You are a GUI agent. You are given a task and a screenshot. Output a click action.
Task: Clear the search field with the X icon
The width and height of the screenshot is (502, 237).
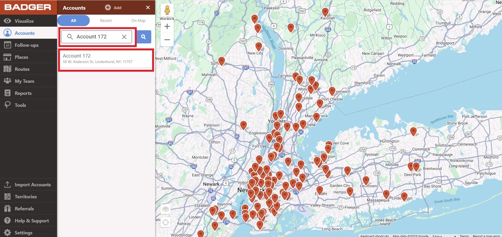124,37
